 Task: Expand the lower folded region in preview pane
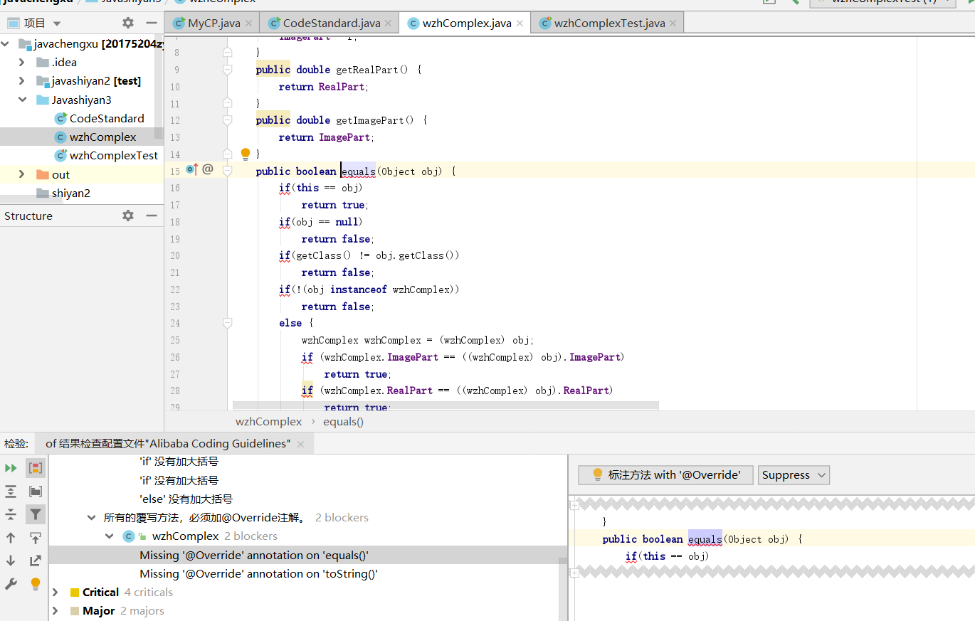pos(575,572)
